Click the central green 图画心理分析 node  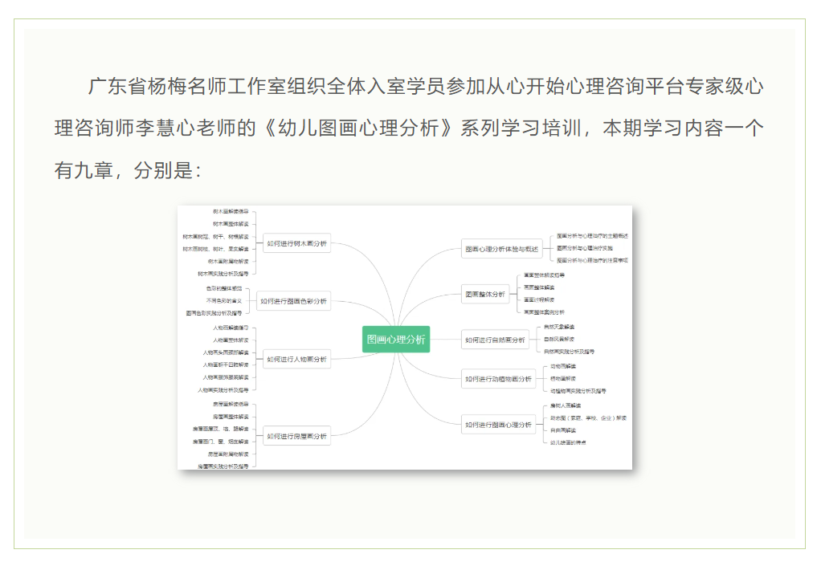(395, 340)
